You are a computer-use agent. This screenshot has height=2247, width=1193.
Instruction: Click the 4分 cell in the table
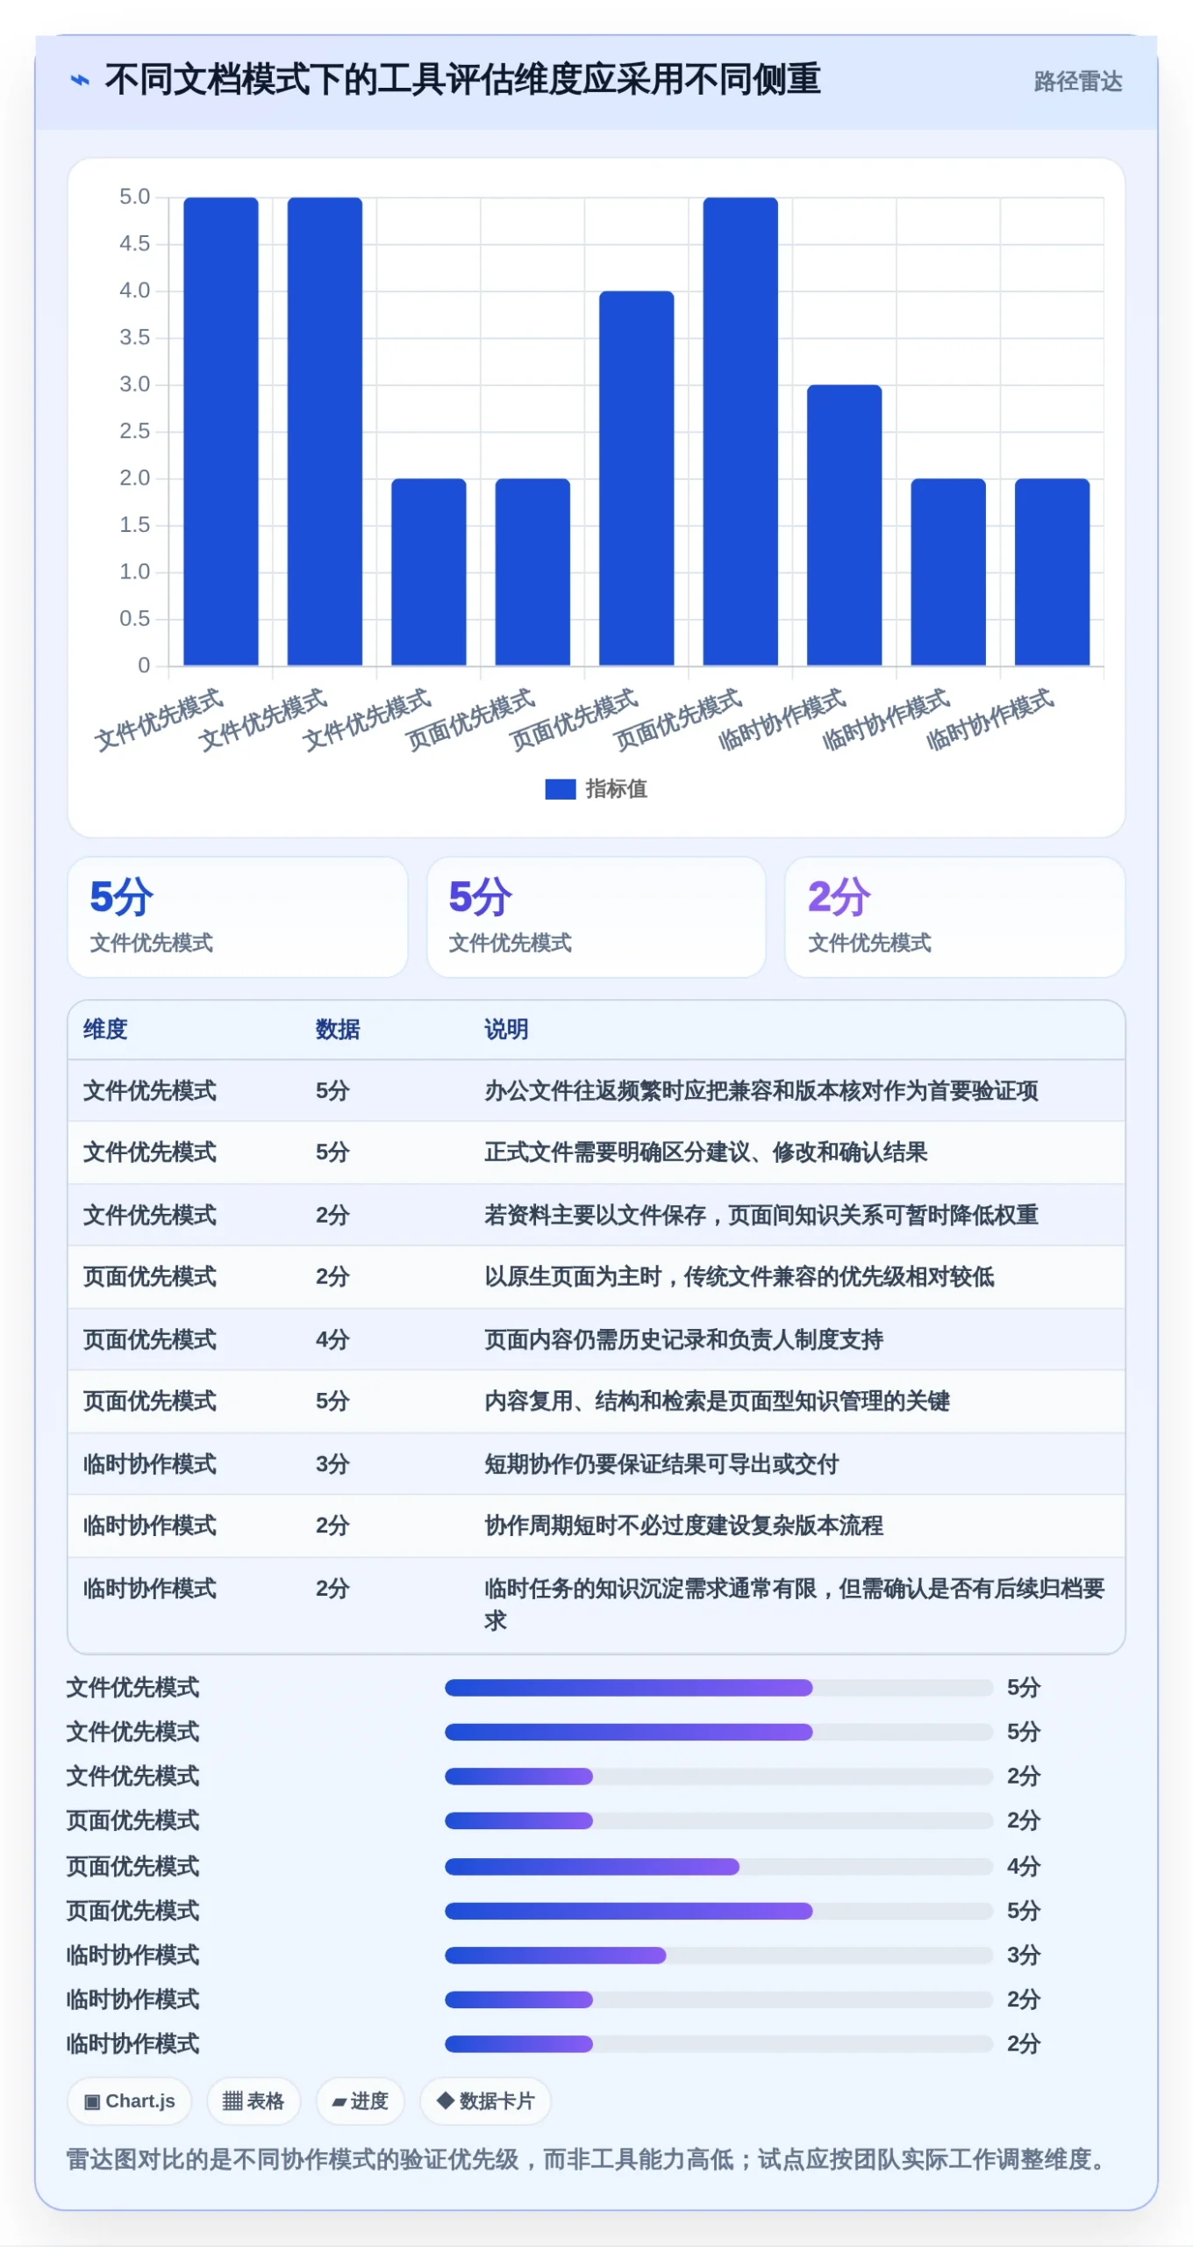tap(332, 1339)
